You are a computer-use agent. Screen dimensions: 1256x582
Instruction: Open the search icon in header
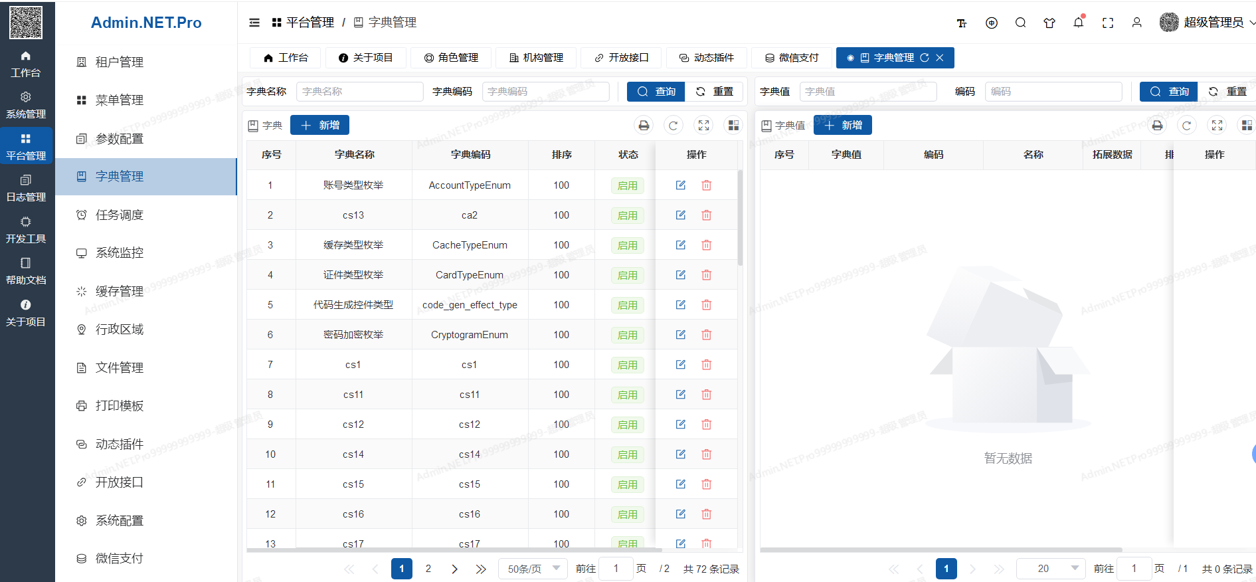tap(1021, 23)
